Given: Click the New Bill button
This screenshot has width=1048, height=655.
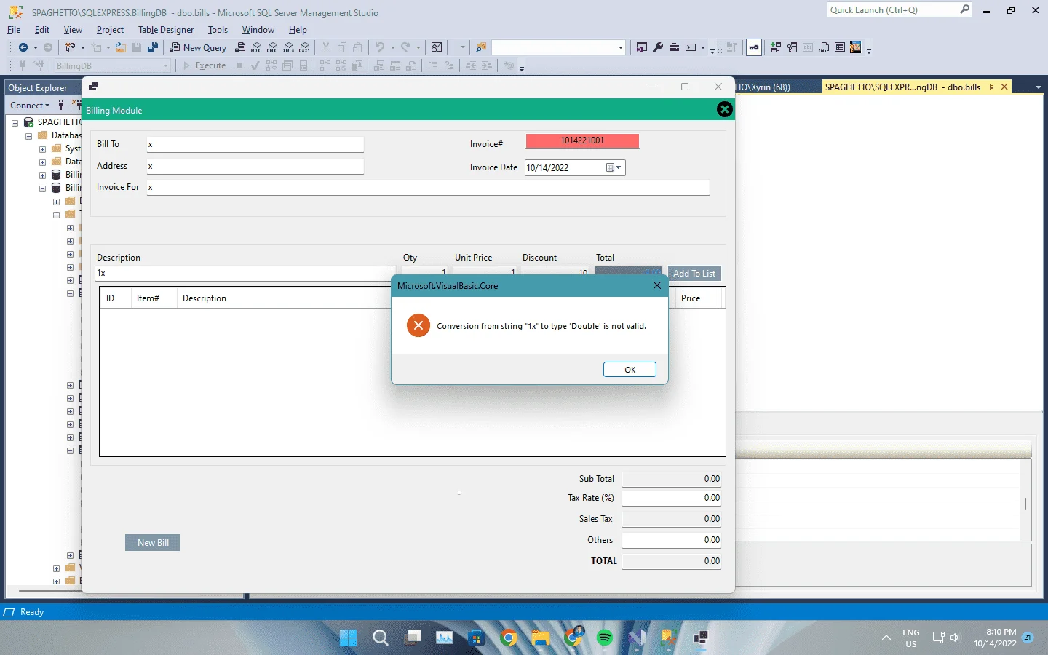Looking at the screenshot, I should tap(153, 543).
